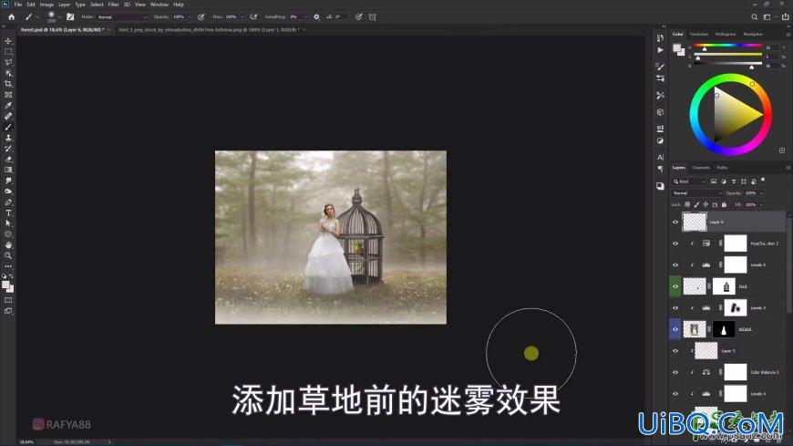The image size is (793, 446).
Task: Hide the MODEL layer eye
Action: pyautogui.click(x=675, y=329)
